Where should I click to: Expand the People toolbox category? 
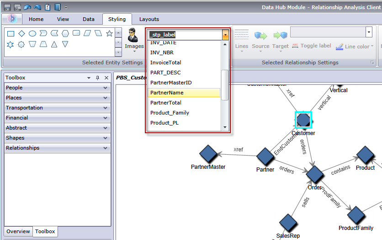tap(58, 88)
